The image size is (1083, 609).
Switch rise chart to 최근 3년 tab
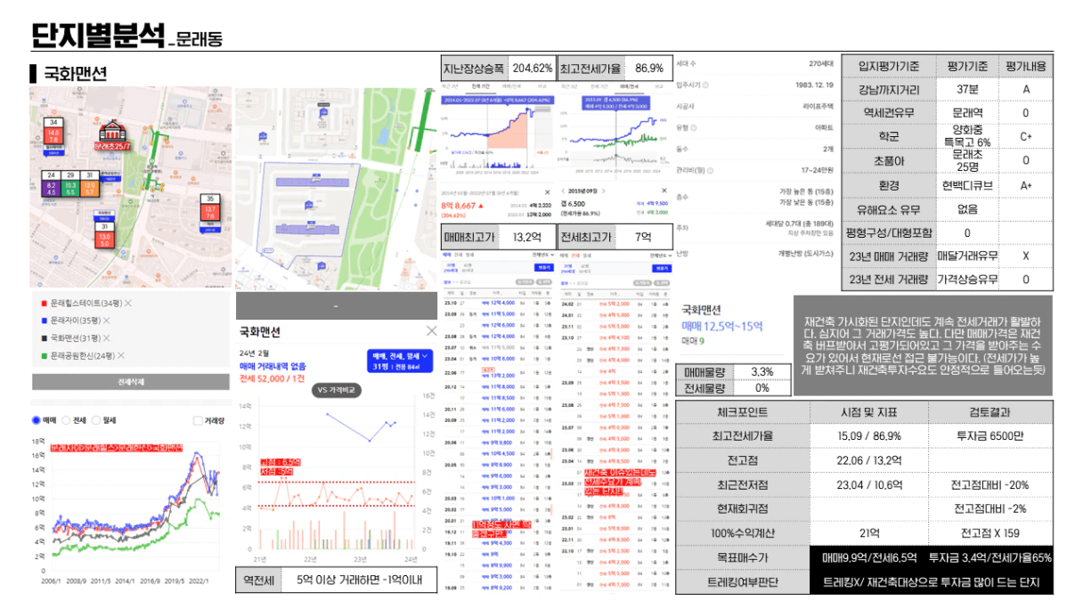tap(450, 85)
